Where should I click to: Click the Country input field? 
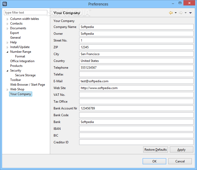[136, 61]
